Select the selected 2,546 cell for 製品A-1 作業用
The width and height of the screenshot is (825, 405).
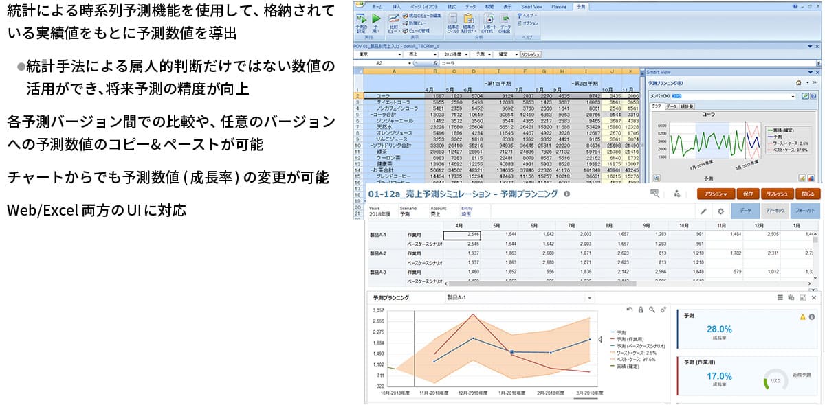pos(462,235)
